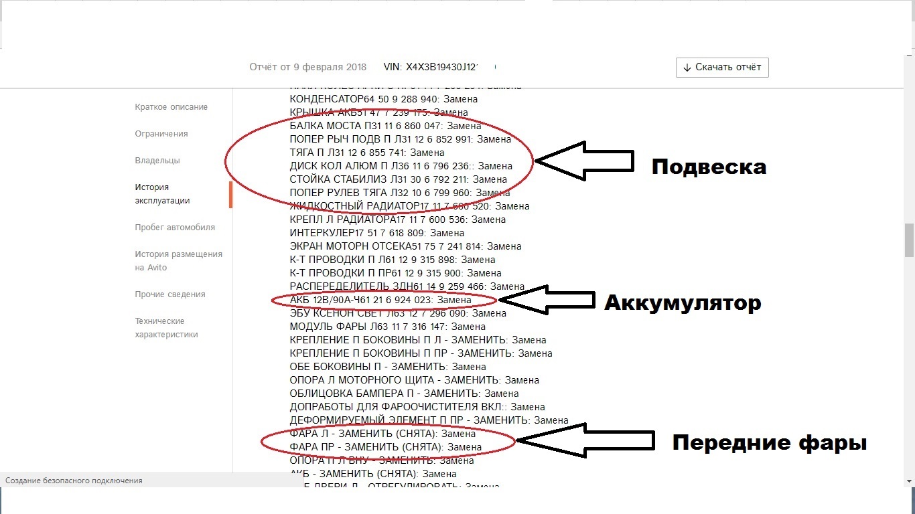
Task: Click the ТЯГА П Л 31 12 6 855 741 line
Action: [367, 153]
